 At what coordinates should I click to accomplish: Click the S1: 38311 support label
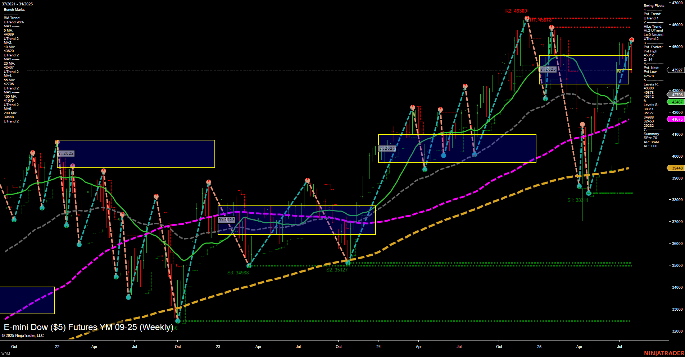(578, 200)
